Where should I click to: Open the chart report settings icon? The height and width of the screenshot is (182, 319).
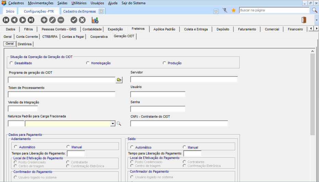point(95,20)
